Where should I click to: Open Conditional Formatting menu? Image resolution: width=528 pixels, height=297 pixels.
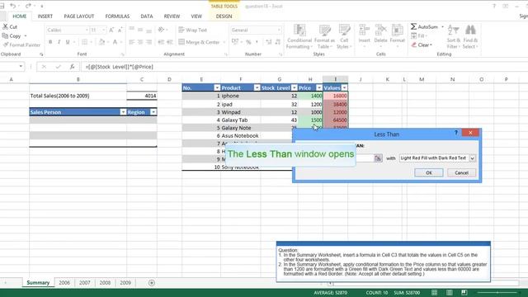pyautogui.click(x=299, y=36)
